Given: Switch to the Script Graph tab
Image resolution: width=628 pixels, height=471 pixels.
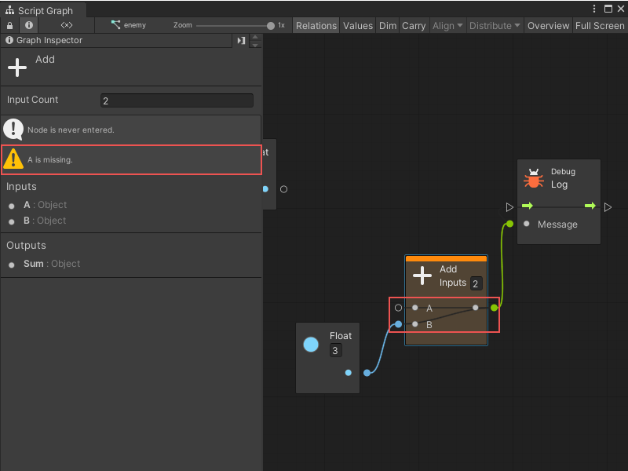Looking at the screenshot, I should coord(43,10).
